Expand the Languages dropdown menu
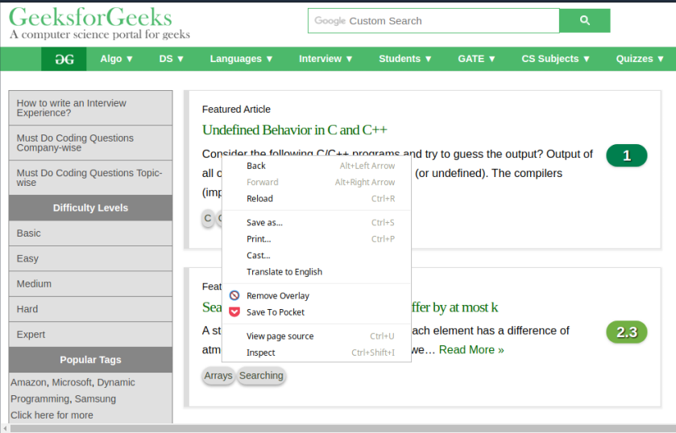This screenshot has height=433, width=676. point(241,59)
